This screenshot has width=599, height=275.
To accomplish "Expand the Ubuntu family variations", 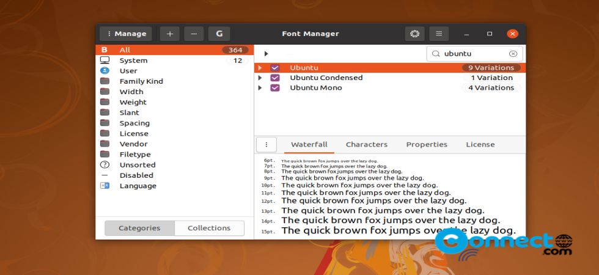I will coord(260,68).
